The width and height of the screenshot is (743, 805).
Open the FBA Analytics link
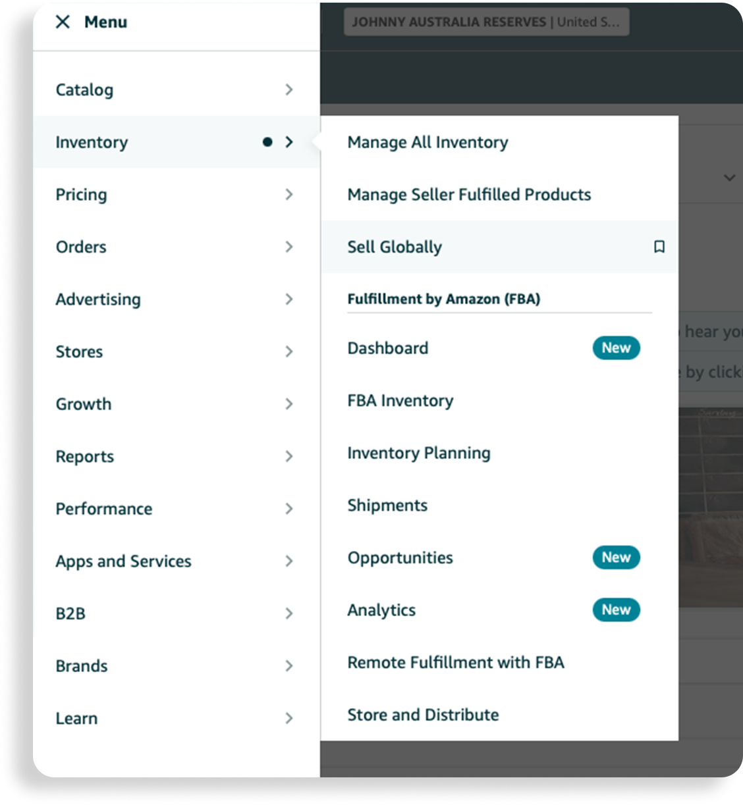(x=381, y=610)
